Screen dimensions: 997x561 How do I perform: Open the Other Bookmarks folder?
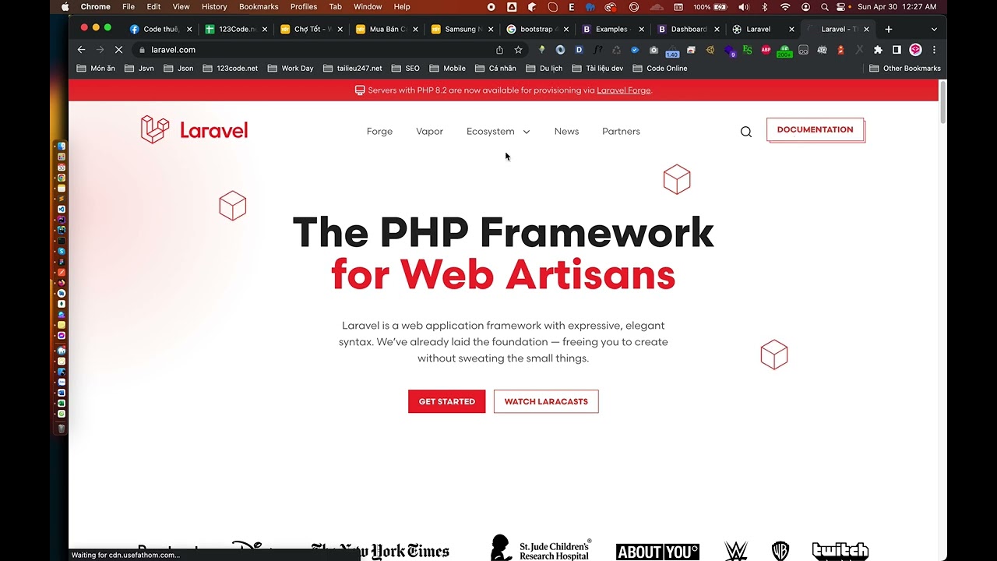pyautogui.click(x=905, y=69)
